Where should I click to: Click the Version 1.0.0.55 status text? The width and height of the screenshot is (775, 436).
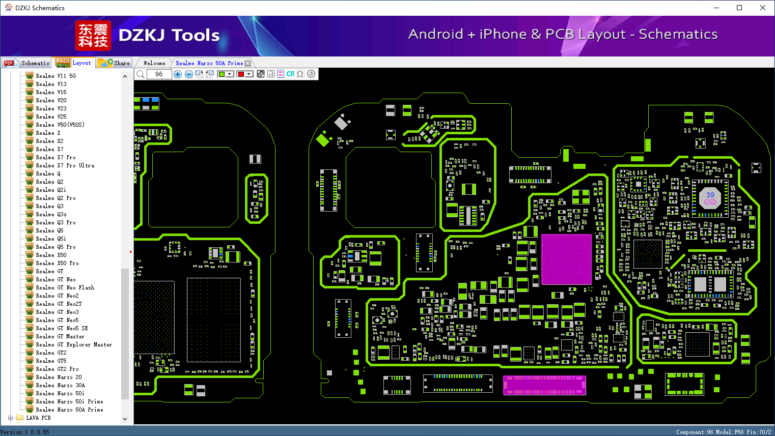(25, 432)
